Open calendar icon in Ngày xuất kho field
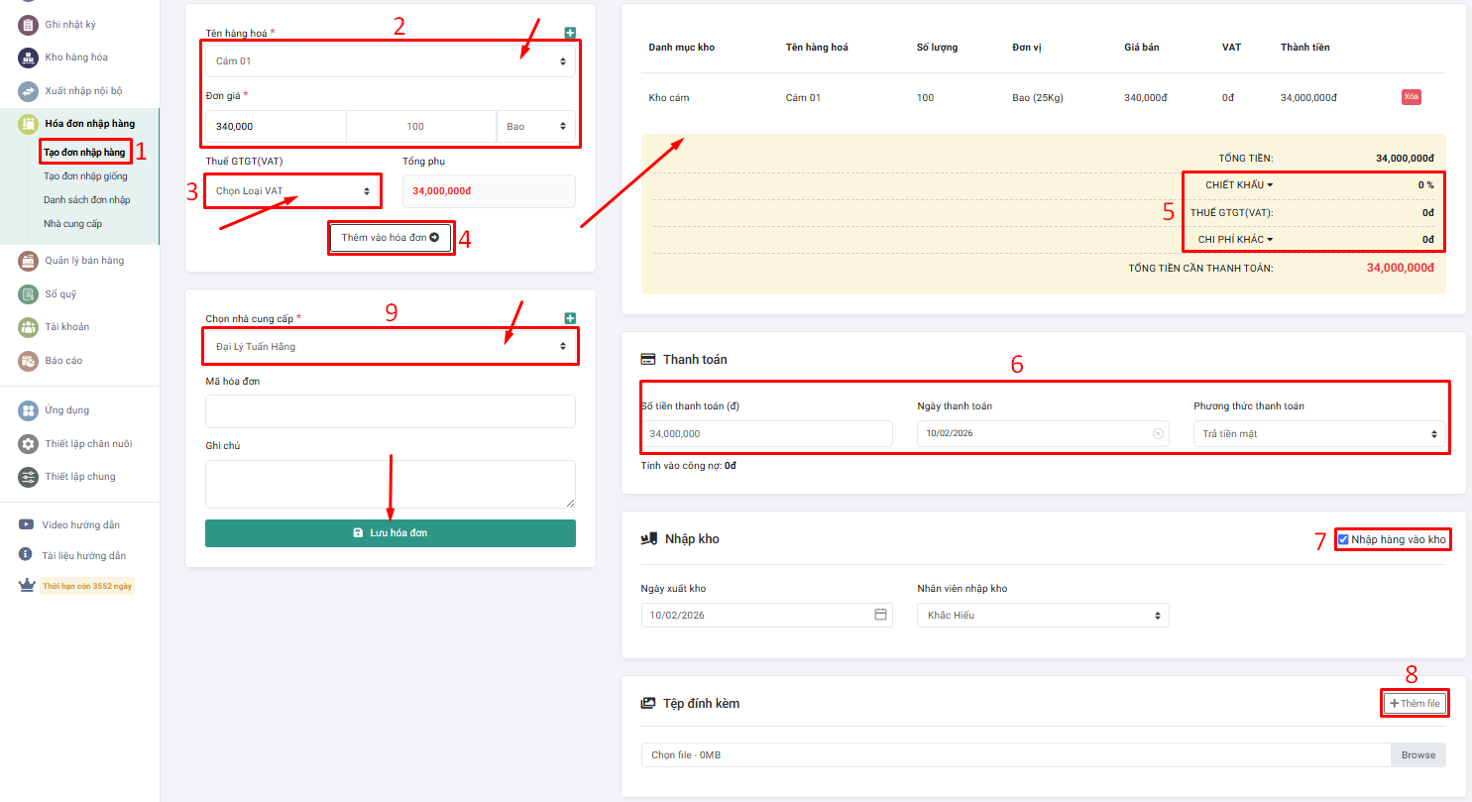1472x802 pixels. [x=880, y=615]
